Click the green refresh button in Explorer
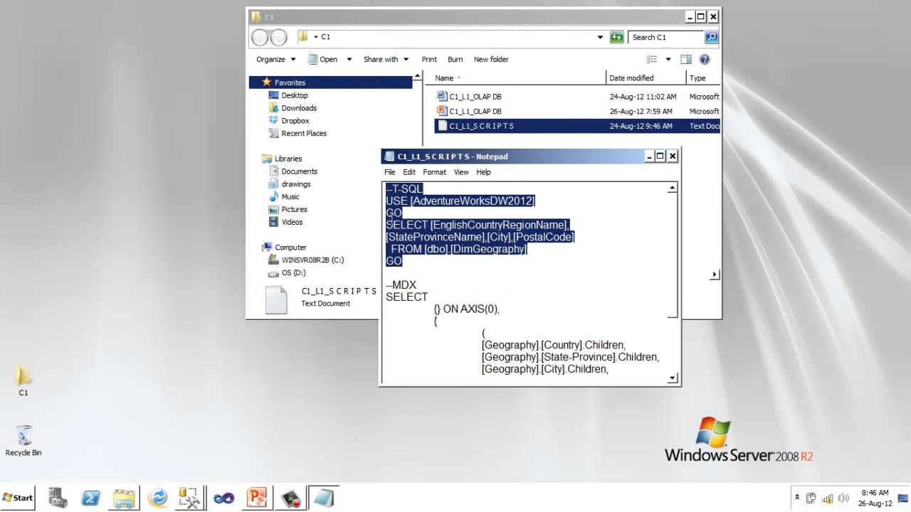 tap(617, 37)
